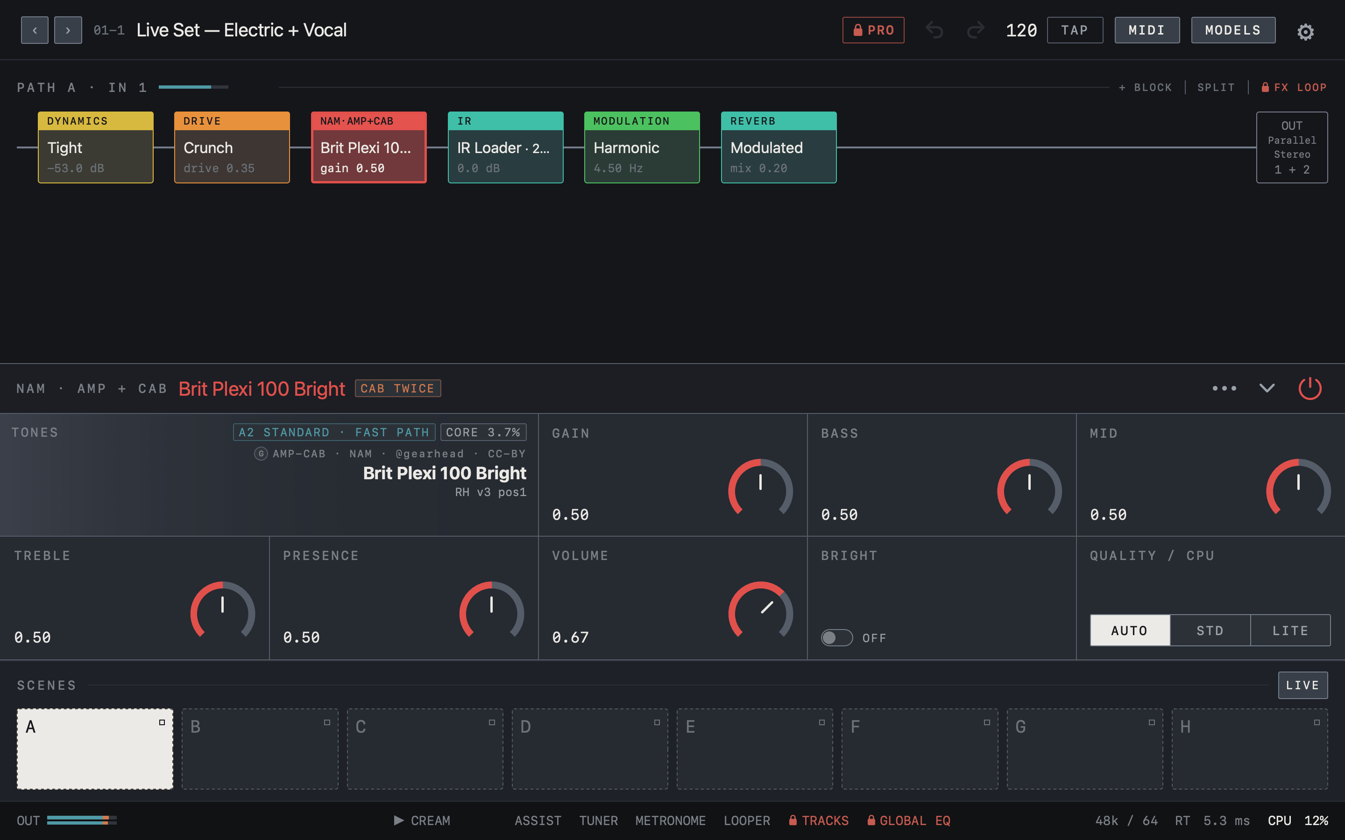The height and width of the screenshot is (840, 1345).
Task: Open locked GLOBAL EQ panel
Action: pos(909,820)
